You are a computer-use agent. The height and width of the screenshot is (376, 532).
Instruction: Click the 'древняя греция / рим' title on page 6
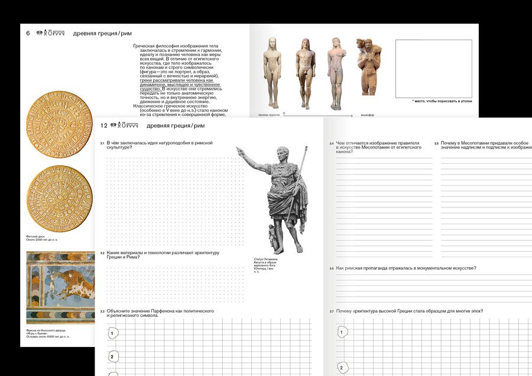tap(102, 33)
